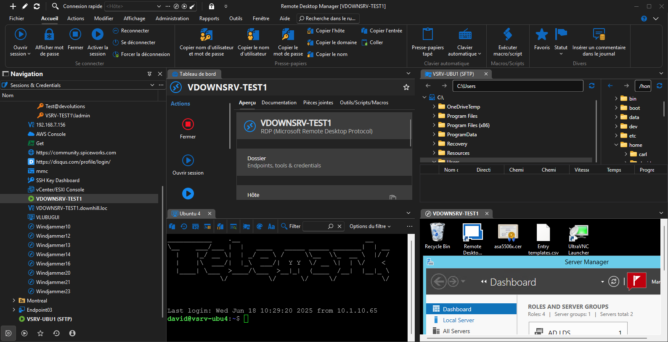
Task: Click Copier le mot de passe icon
Action: click(x=288, y=34)
